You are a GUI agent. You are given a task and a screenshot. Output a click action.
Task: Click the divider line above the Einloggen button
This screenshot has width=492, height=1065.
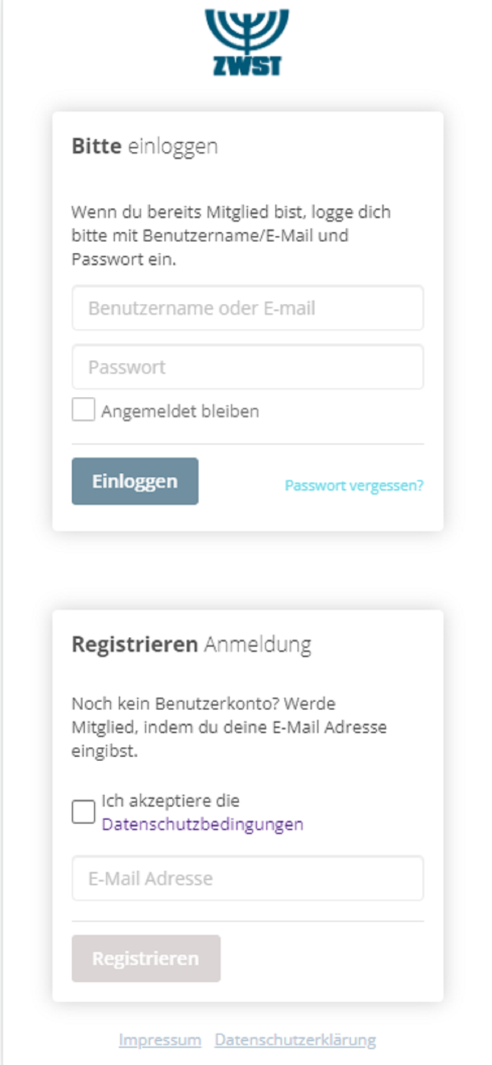pos(247,444)
